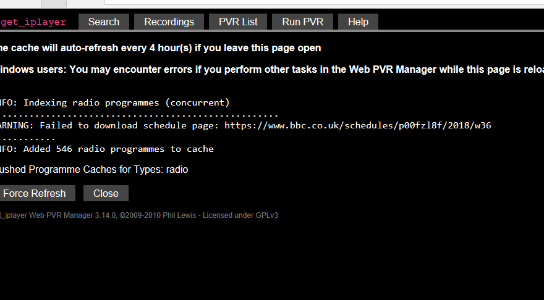The image size is (544, 300).
Task: Switch to the Recordings tab
Action: coord(169,22)
